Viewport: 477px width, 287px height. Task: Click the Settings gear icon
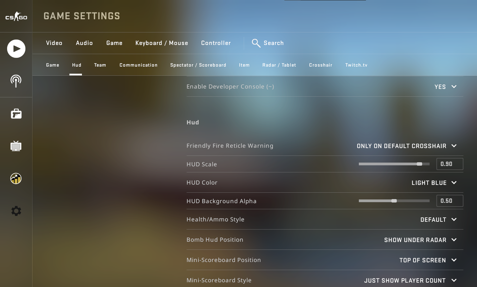(16, 211)
